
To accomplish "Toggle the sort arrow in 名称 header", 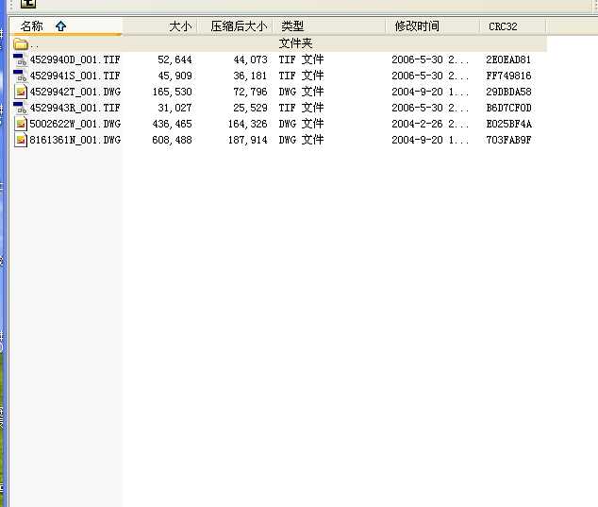I will click(61, 26).
